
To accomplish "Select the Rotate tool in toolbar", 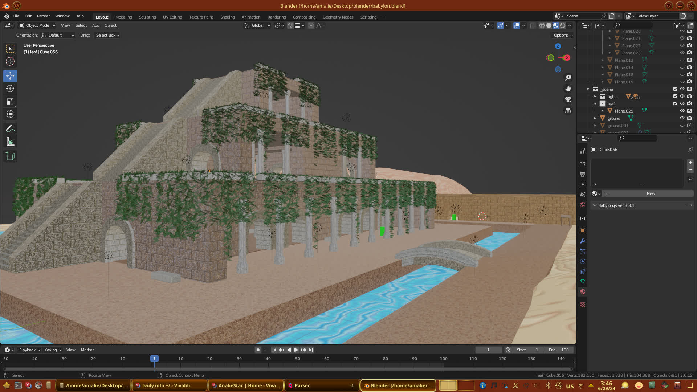I will (10, 89).
